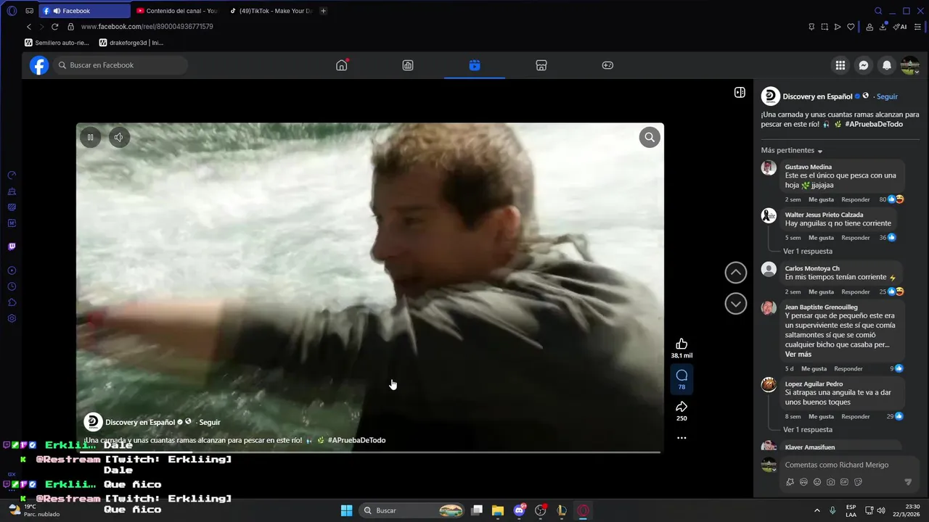The width and height of the screenshot is (929, 522).
Task: Open the Gaming tab
Action: pos(607,65)
